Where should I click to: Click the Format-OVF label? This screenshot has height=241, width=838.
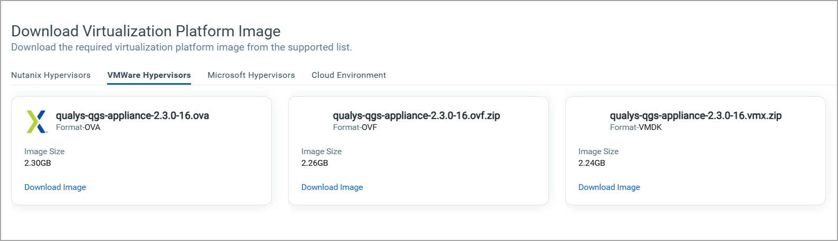coord(355,127)
